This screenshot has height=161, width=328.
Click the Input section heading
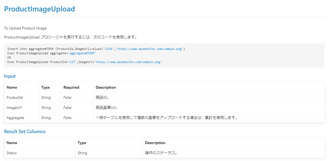(10, 76)
